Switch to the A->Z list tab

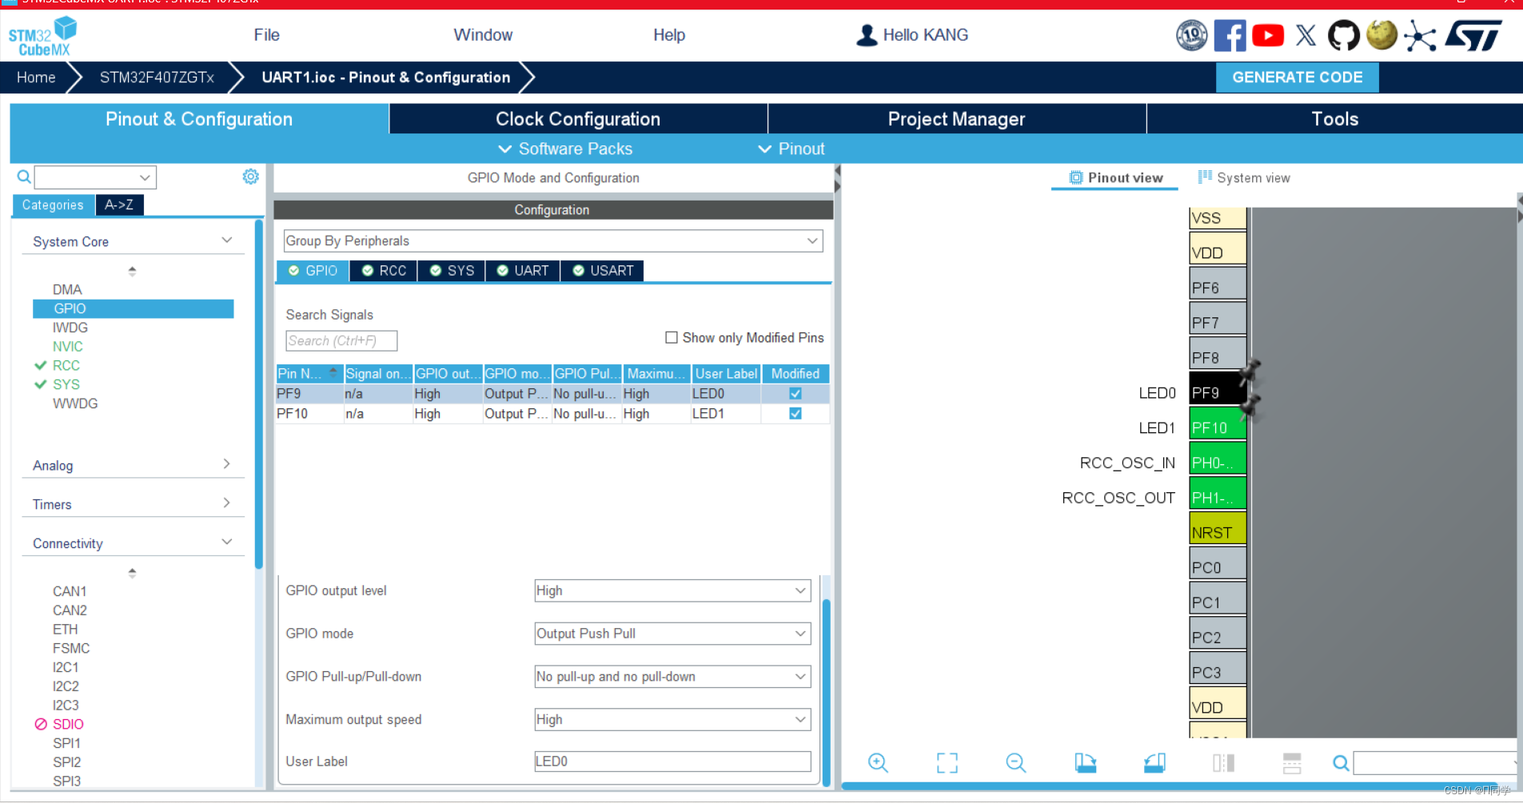[x=119, y=205]
